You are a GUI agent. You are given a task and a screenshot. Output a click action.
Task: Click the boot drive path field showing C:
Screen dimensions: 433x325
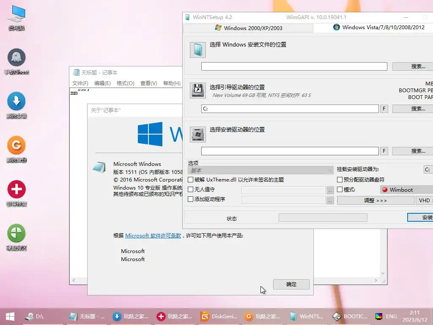(290, 109)
